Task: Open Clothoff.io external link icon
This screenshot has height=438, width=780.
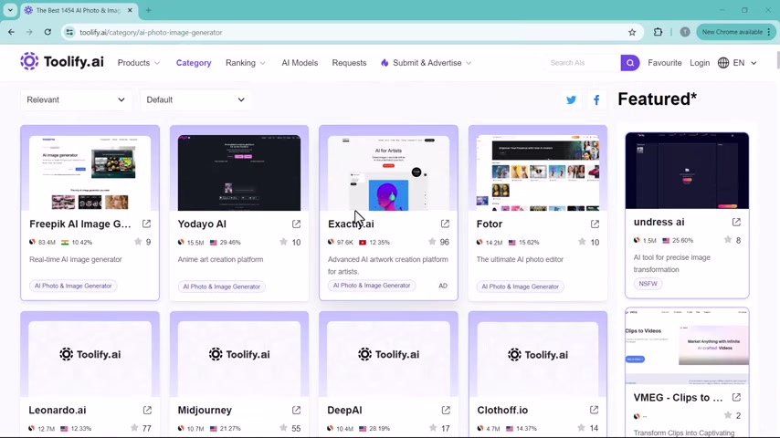Action: [594, 410]
